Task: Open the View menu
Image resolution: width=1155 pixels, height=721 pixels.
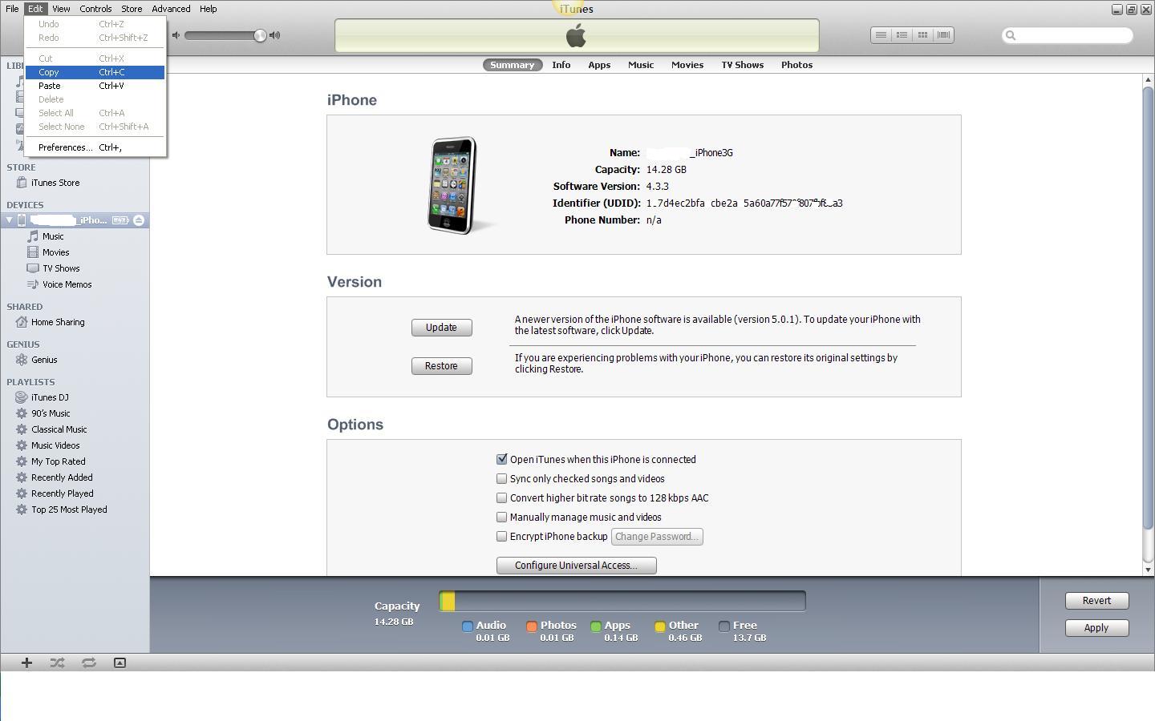Action: pyautogui.click(x=61, y=9)
